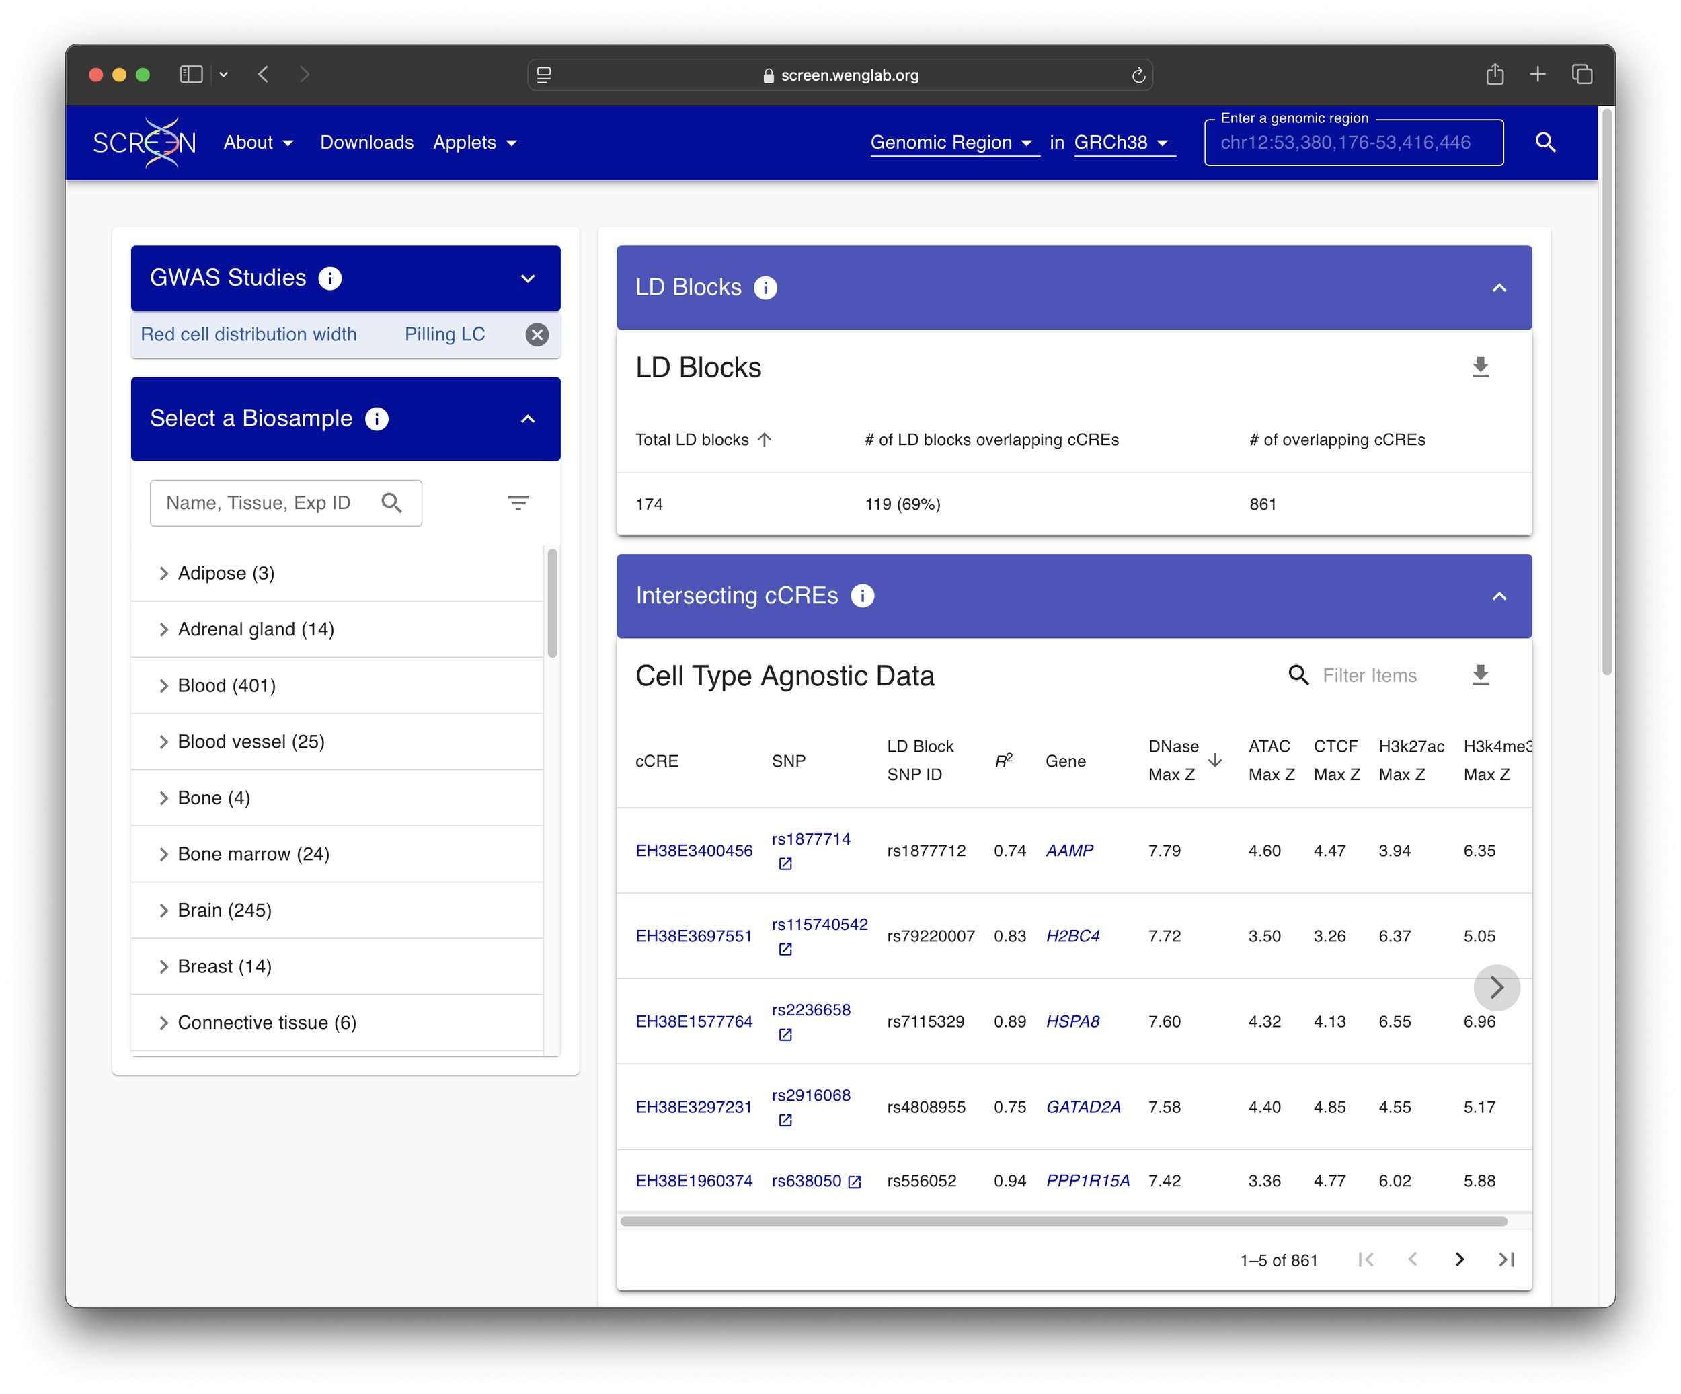
Task: Toggle the Safari sidebar
Action: click(x=192, y=75)
